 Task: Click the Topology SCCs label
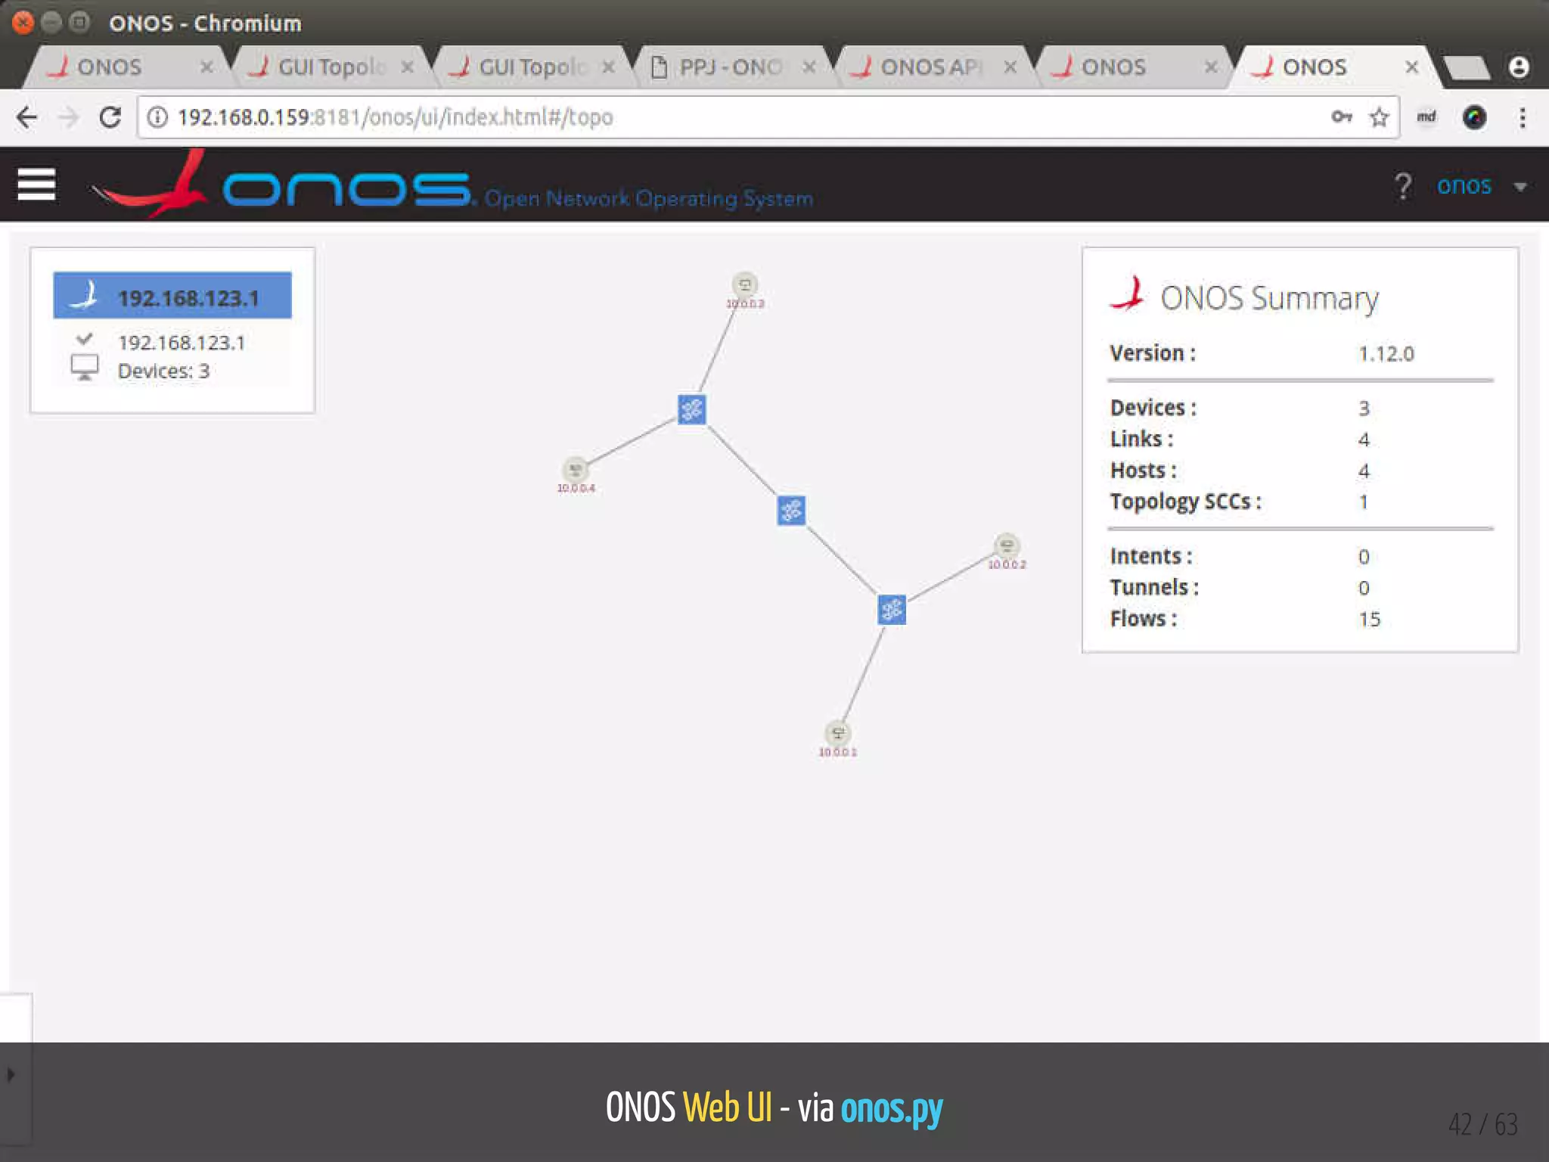tap(1185, 502)
